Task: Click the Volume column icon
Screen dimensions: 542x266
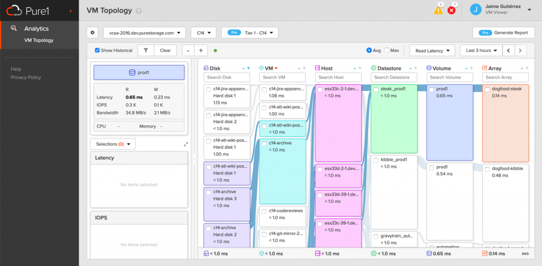Action: pos(429,68)
